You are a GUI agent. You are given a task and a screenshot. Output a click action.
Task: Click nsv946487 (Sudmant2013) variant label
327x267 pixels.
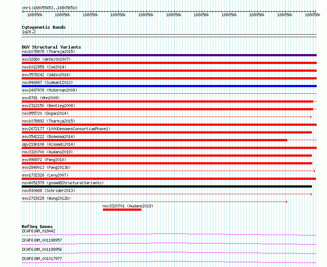(x=47, y=82)
